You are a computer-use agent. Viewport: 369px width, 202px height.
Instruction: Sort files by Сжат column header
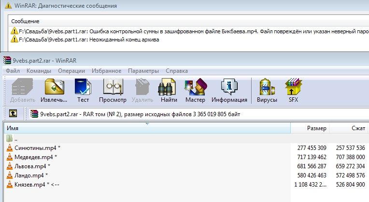348,128
